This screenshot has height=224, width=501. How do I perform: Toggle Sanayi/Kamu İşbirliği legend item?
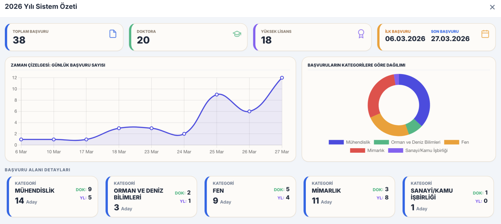417,151
